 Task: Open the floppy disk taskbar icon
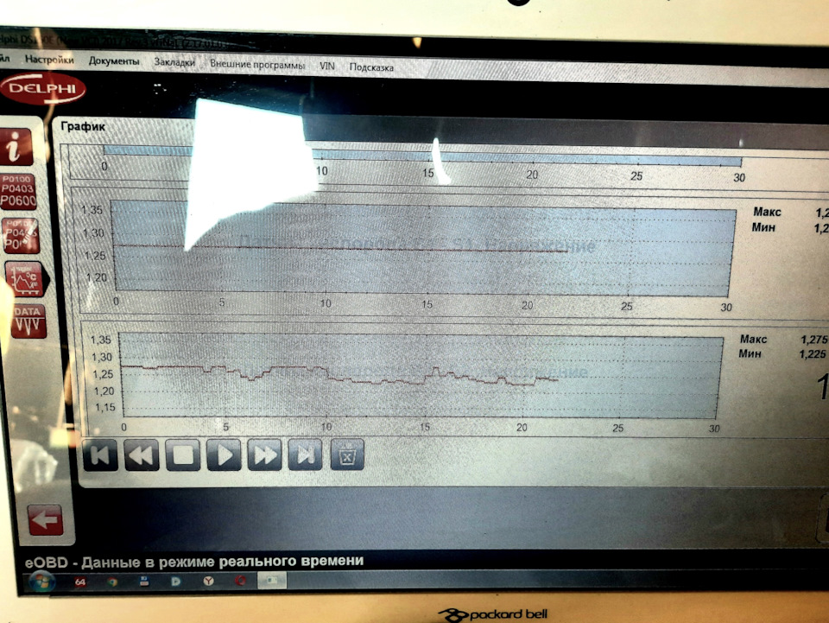click(x=144, y=582)
